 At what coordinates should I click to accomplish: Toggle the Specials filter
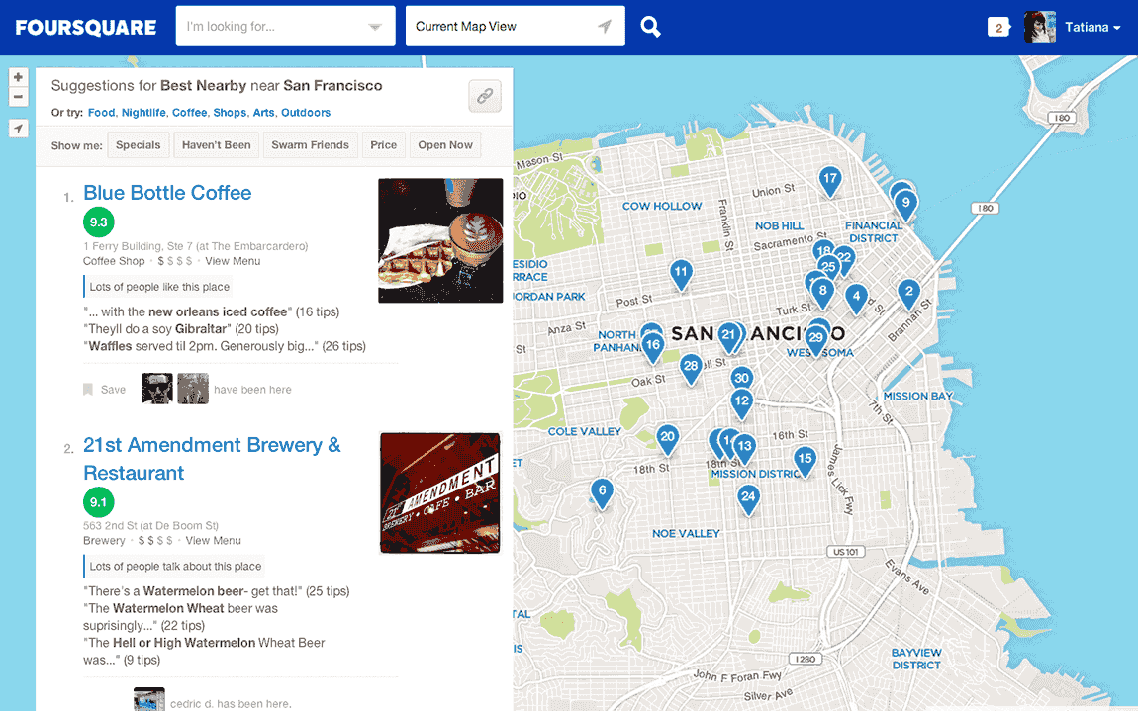[138, 145]
